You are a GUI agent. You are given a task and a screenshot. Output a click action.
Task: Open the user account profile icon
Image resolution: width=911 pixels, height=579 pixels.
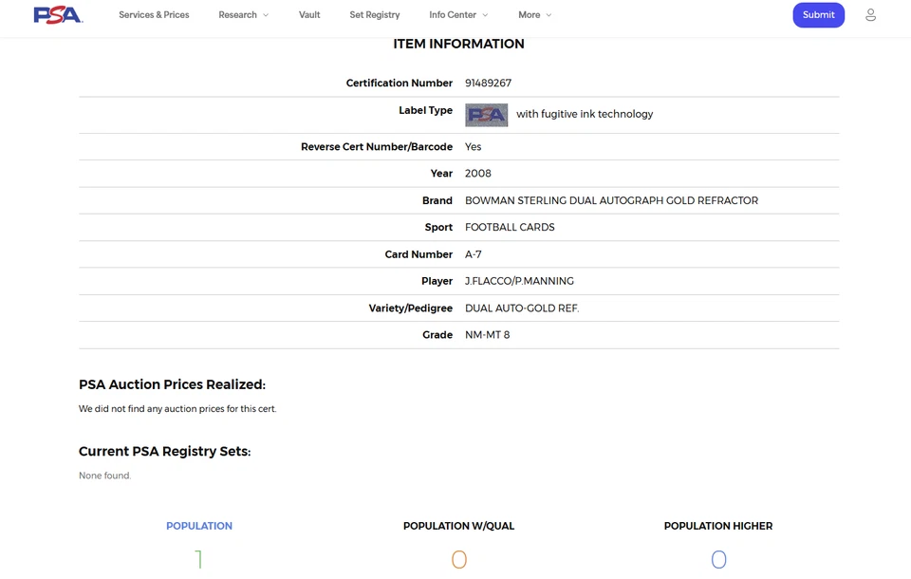pos(870,15)
